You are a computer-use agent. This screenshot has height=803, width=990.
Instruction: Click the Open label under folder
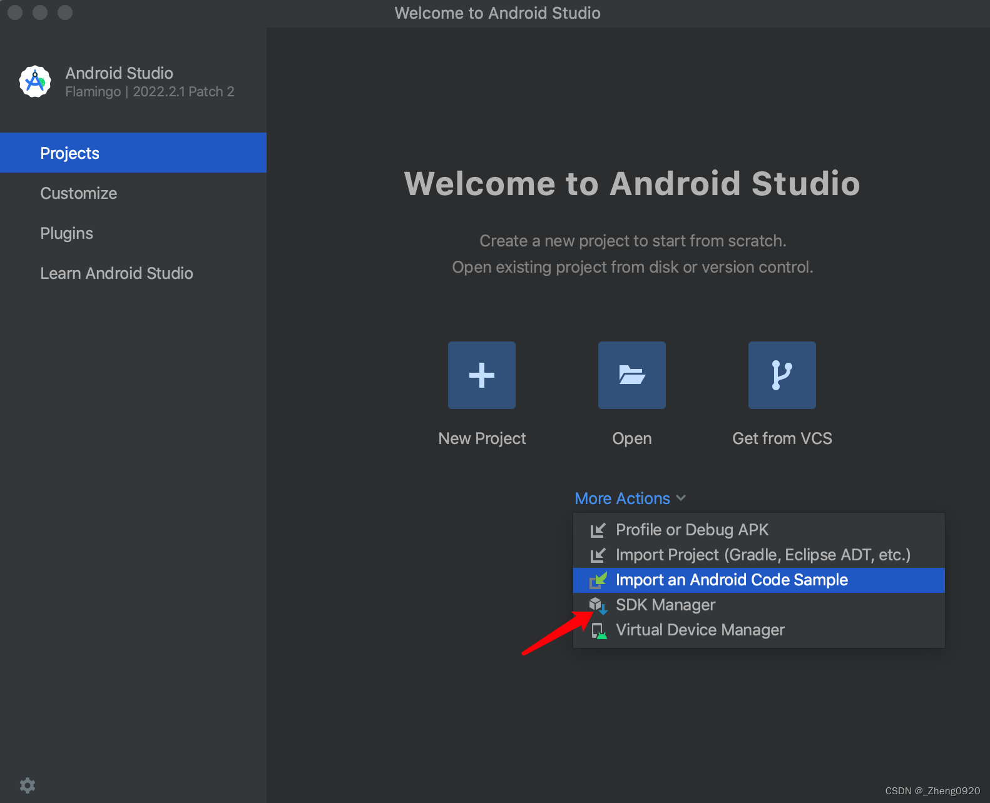(632, 439)
